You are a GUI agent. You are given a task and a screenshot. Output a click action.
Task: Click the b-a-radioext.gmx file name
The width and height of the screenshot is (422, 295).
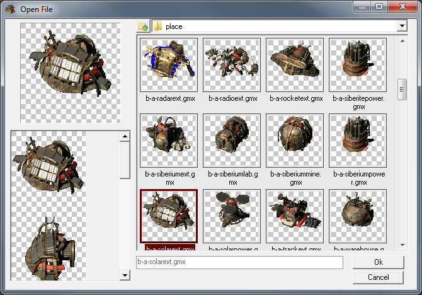pyautogui.click(x=233, y=98)
